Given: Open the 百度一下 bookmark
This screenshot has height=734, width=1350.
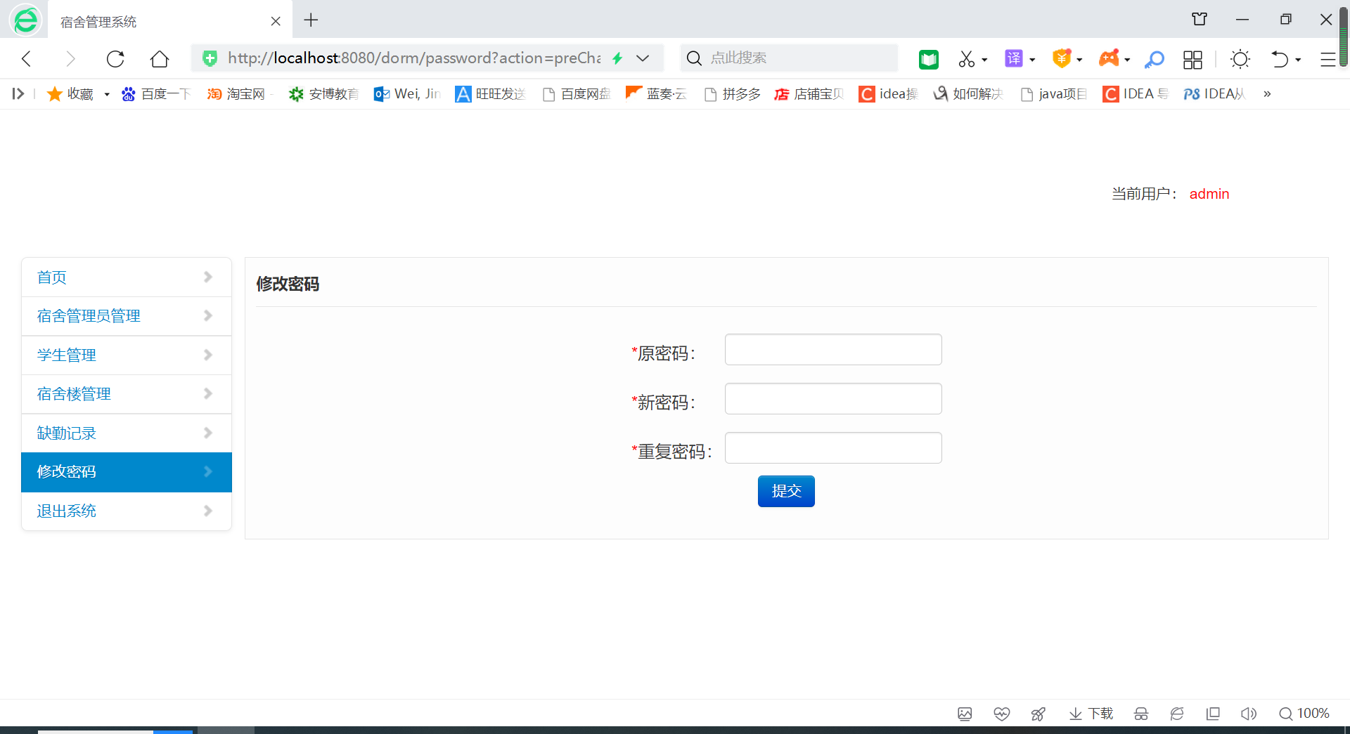Looking at the screenshot, I should click(x=155, y=93).
